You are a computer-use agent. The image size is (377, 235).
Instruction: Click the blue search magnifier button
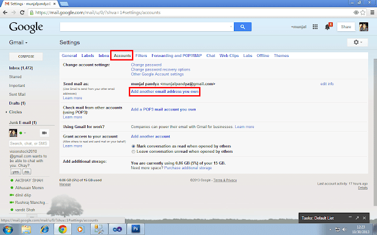[x=243, y=27]
